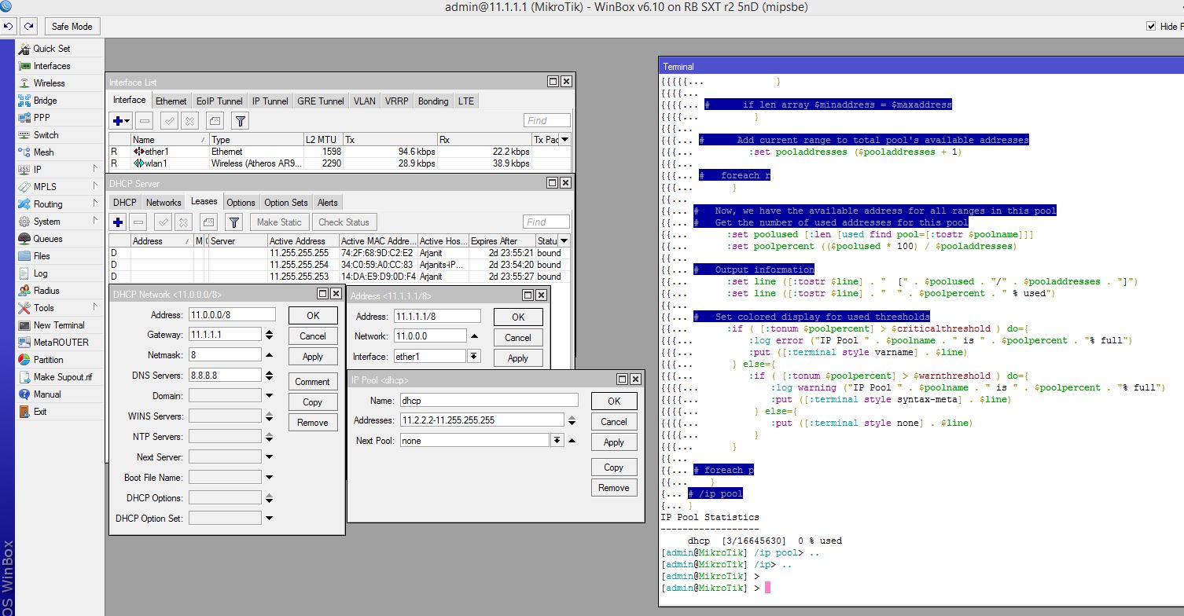Sort by the L2 MTU column header
The height and width of the screenshot is (616, 1184).
tap(323, 139)
